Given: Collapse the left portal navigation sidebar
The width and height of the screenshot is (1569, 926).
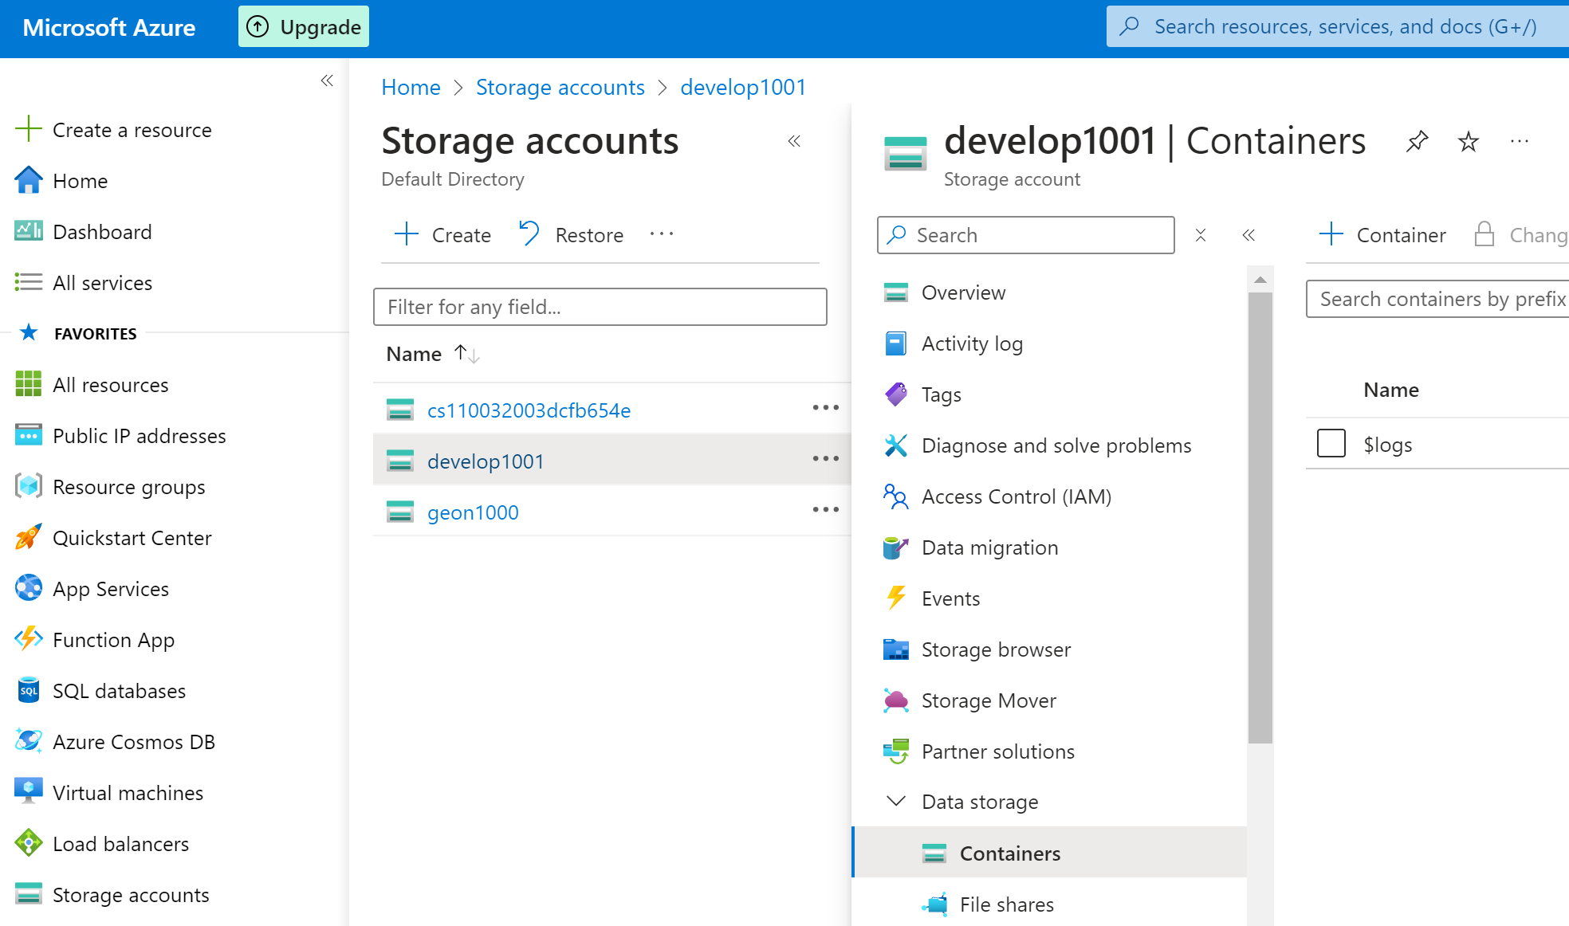Looking at the screenshot, I should 327,80.
